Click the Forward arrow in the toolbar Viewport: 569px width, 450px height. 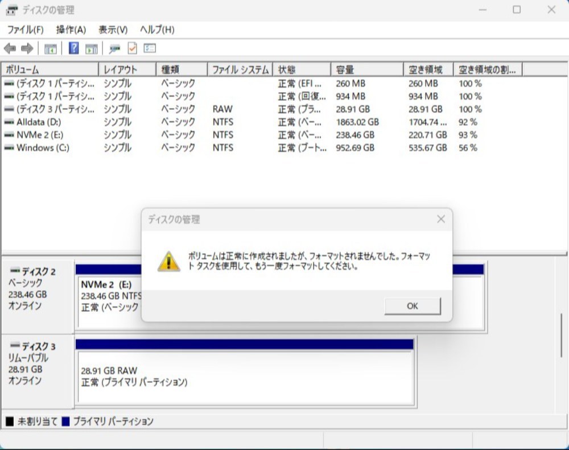(x=27, y=48)
